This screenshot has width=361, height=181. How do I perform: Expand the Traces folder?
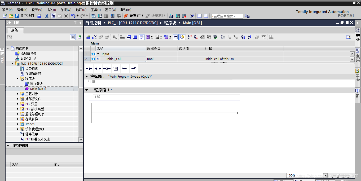(x=17, y=124)
